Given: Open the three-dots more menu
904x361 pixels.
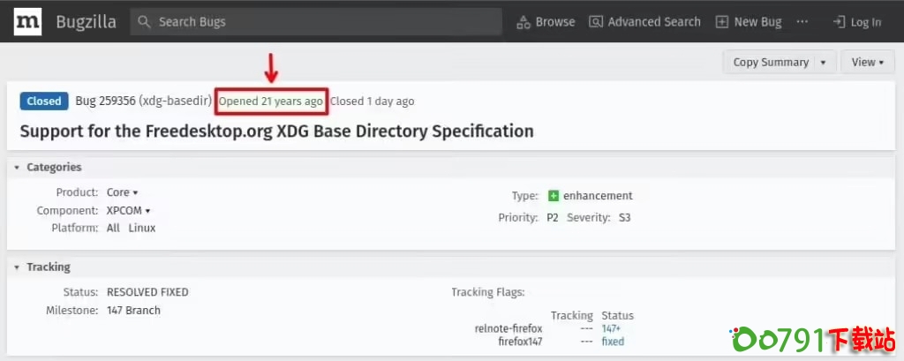Looking at the screenshot, I should tap(802, 21).
